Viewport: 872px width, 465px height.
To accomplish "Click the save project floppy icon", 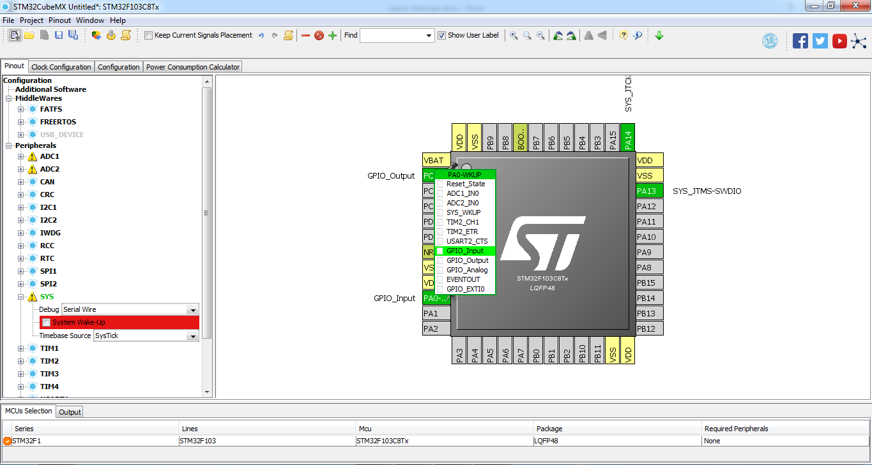I will 59,35.
